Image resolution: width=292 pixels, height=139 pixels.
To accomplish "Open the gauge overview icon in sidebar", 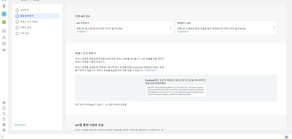I will [4, 31].
